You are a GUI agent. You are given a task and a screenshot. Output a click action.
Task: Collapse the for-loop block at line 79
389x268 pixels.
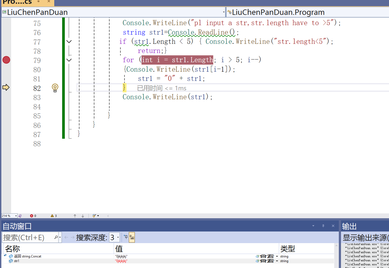coord(69,60)
